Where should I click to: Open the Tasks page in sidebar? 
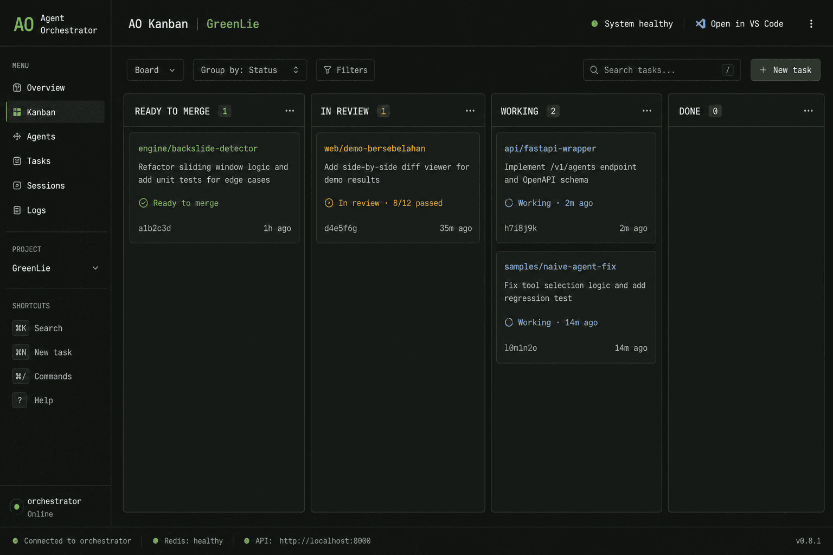pos(55,161)
